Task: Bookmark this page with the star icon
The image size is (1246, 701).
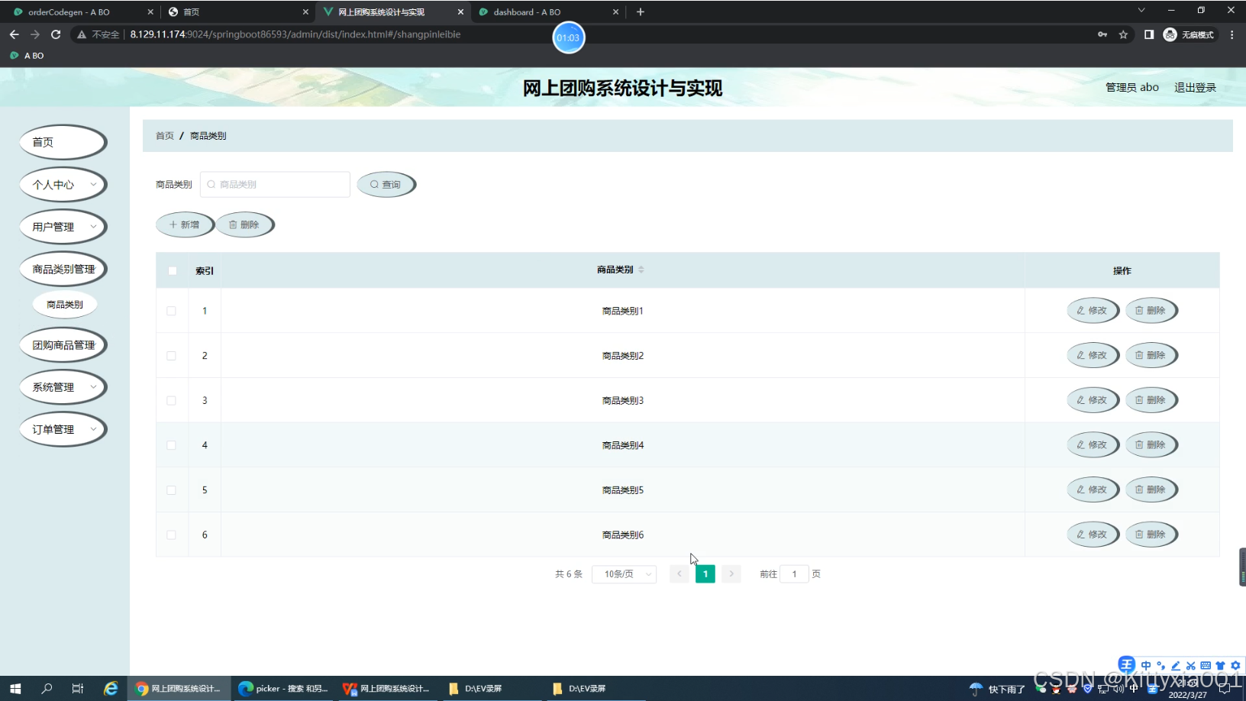Action: pos(1123,34)
